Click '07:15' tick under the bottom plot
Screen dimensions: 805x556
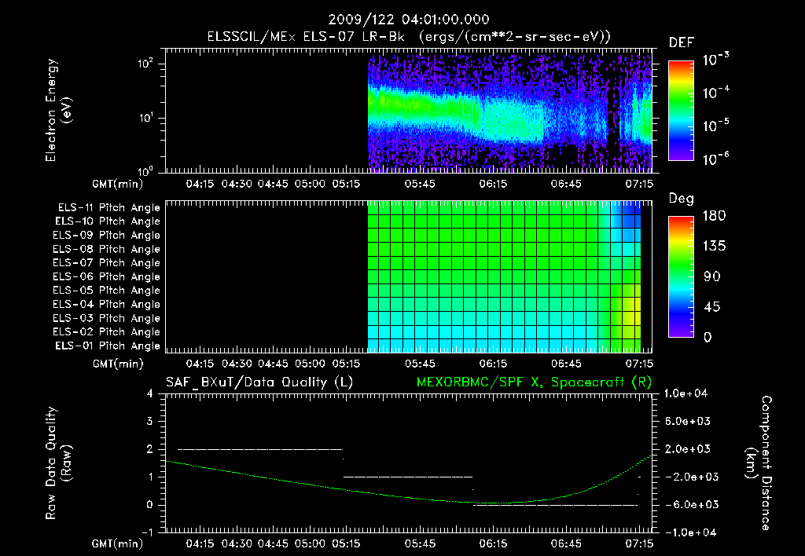coord(639,544)
